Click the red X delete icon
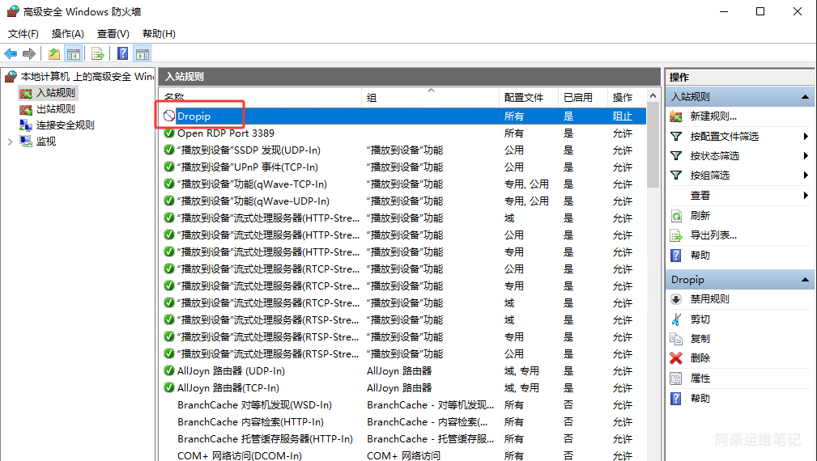Viewport: 817px width, 461px height. coord(676,358)
